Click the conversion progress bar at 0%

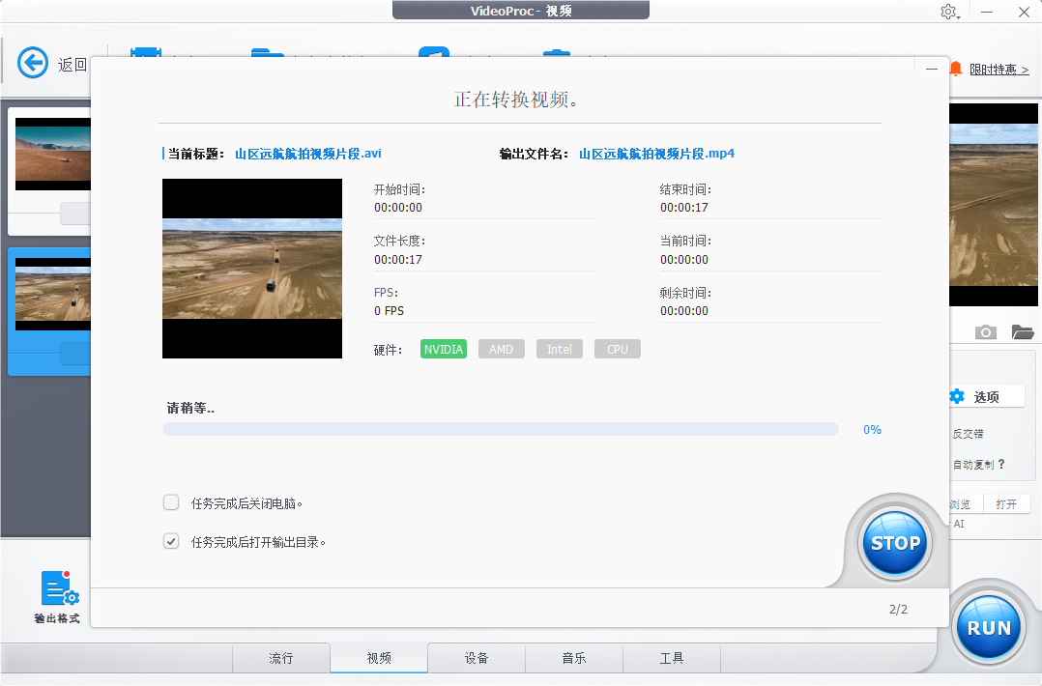pyautogui.click(x=500, y=428)
